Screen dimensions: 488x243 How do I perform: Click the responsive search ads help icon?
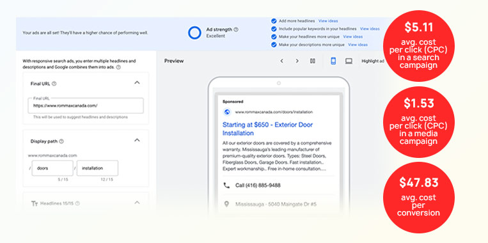(118, 67)
